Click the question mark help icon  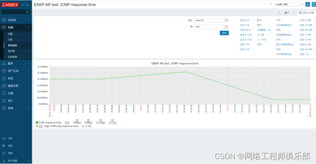pos(271,4)
